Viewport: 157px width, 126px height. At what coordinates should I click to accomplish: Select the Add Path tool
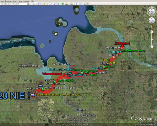51,4
